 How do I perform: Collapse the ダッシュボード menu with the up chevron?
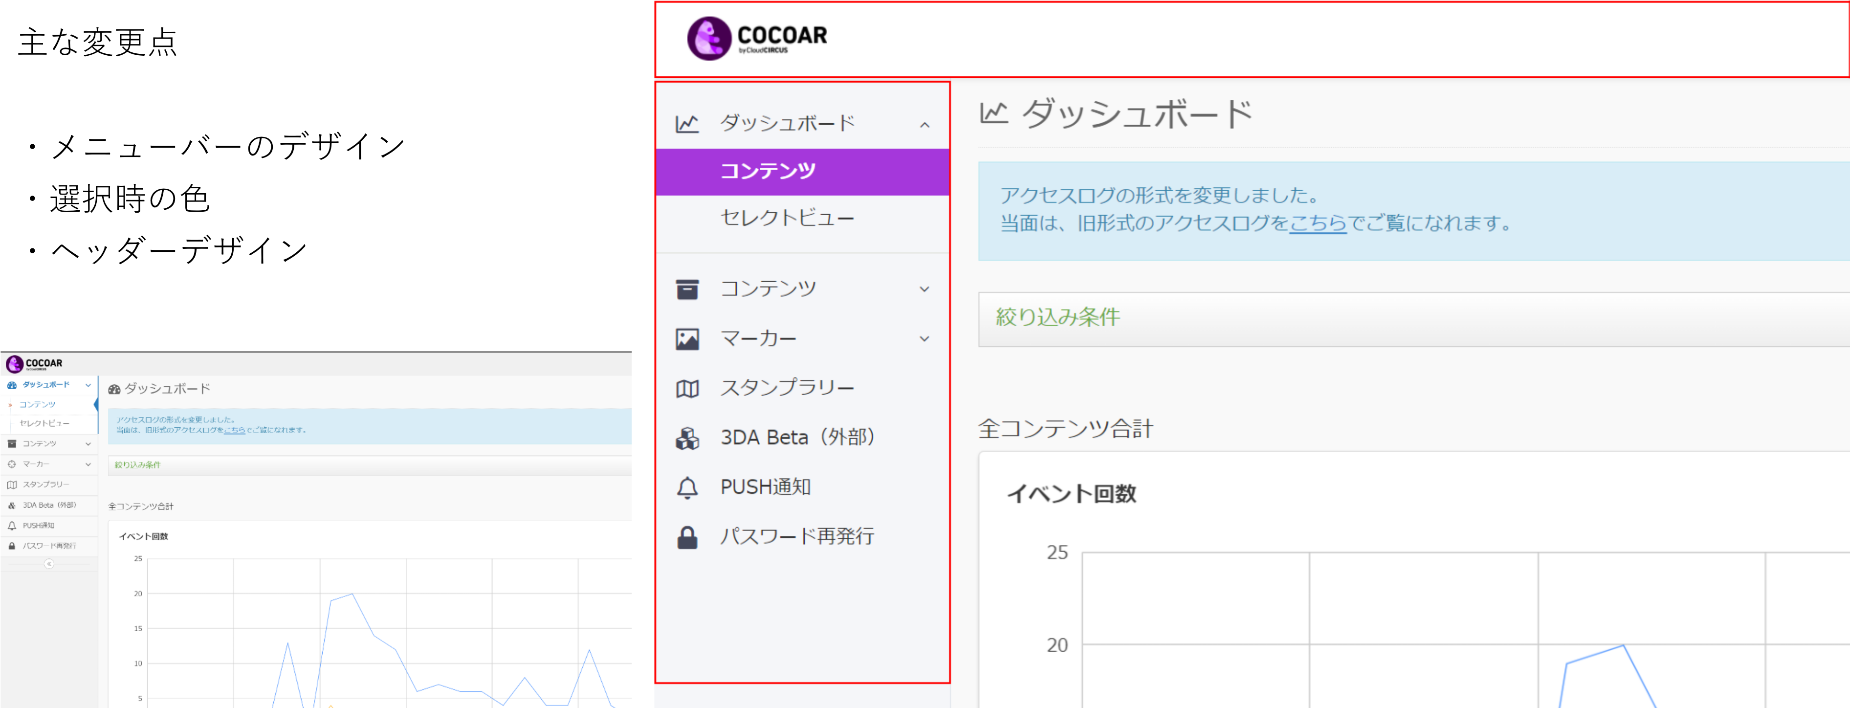(x=925, y=125)
